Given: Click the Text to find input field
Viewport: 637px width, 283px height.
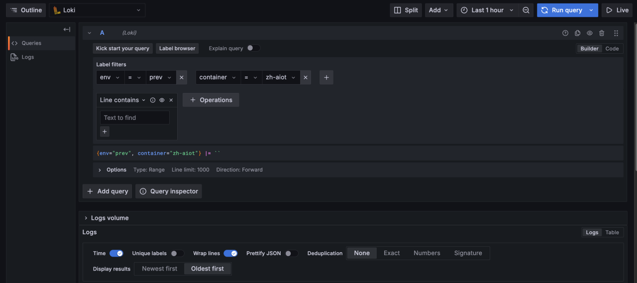Looking at the screenshot, I should point(135,118).
